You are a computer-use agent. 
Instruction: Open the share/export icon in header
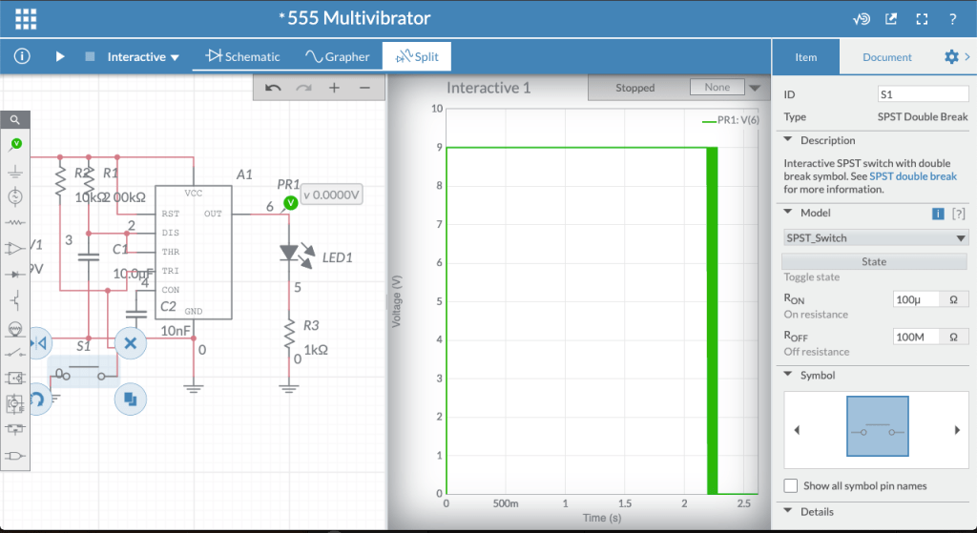(x=891, y=18)
